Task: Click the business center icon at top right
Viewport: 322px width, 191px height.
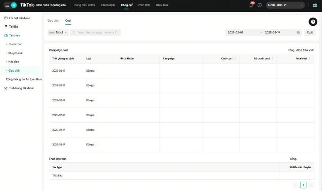Action: pos(315,5)
